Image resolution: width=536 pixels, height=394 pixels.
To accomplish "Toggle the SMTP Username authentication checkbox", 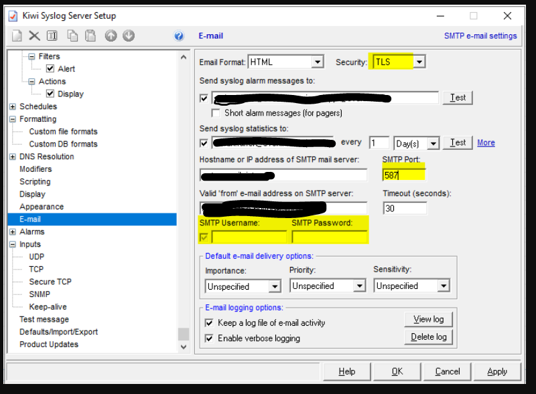I will [204, 237].
